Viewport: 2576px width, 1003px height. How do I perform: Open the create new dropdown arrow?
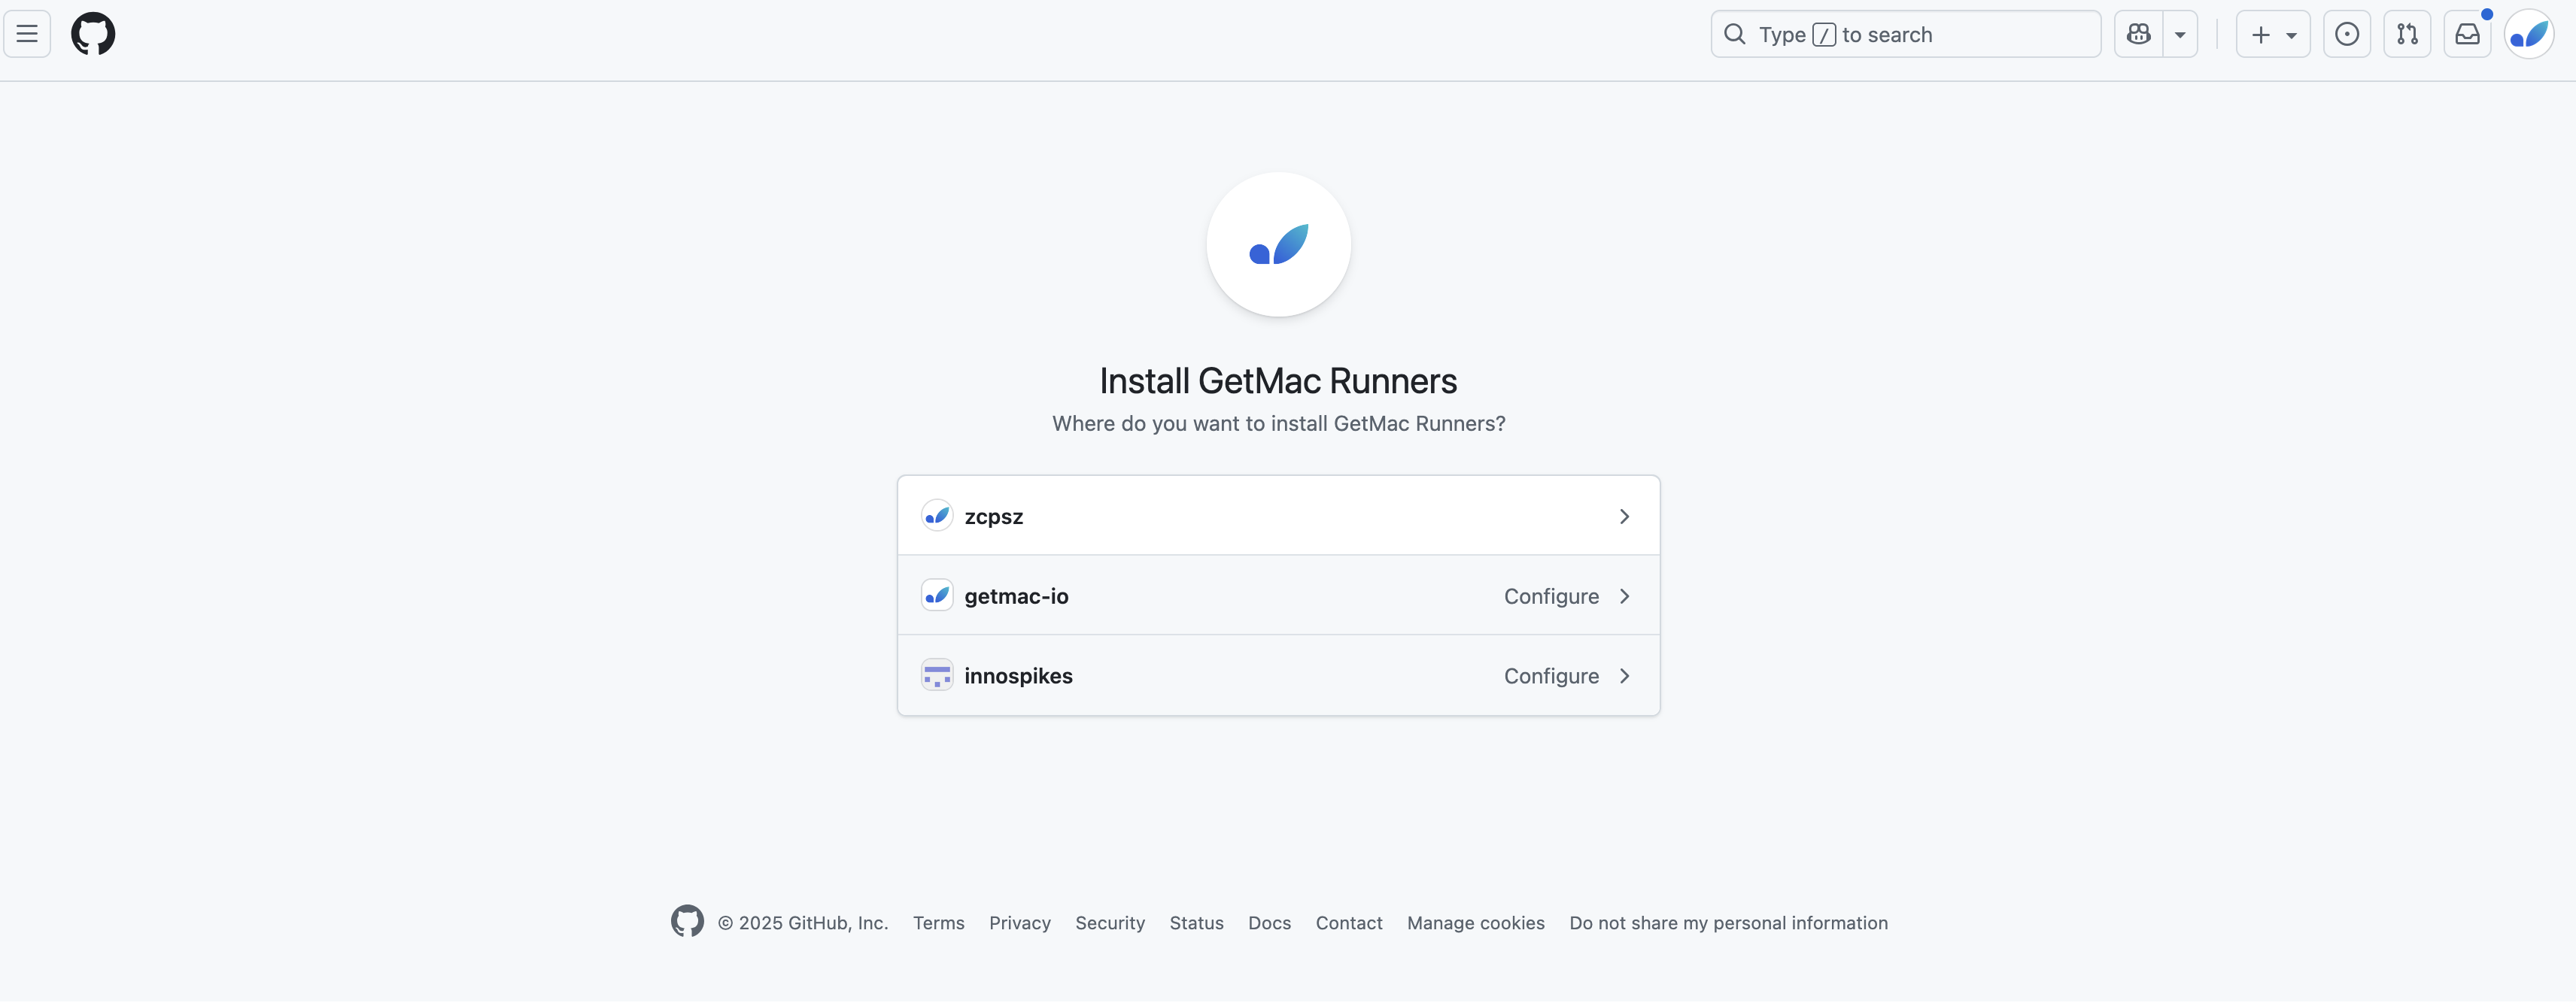2291,33
